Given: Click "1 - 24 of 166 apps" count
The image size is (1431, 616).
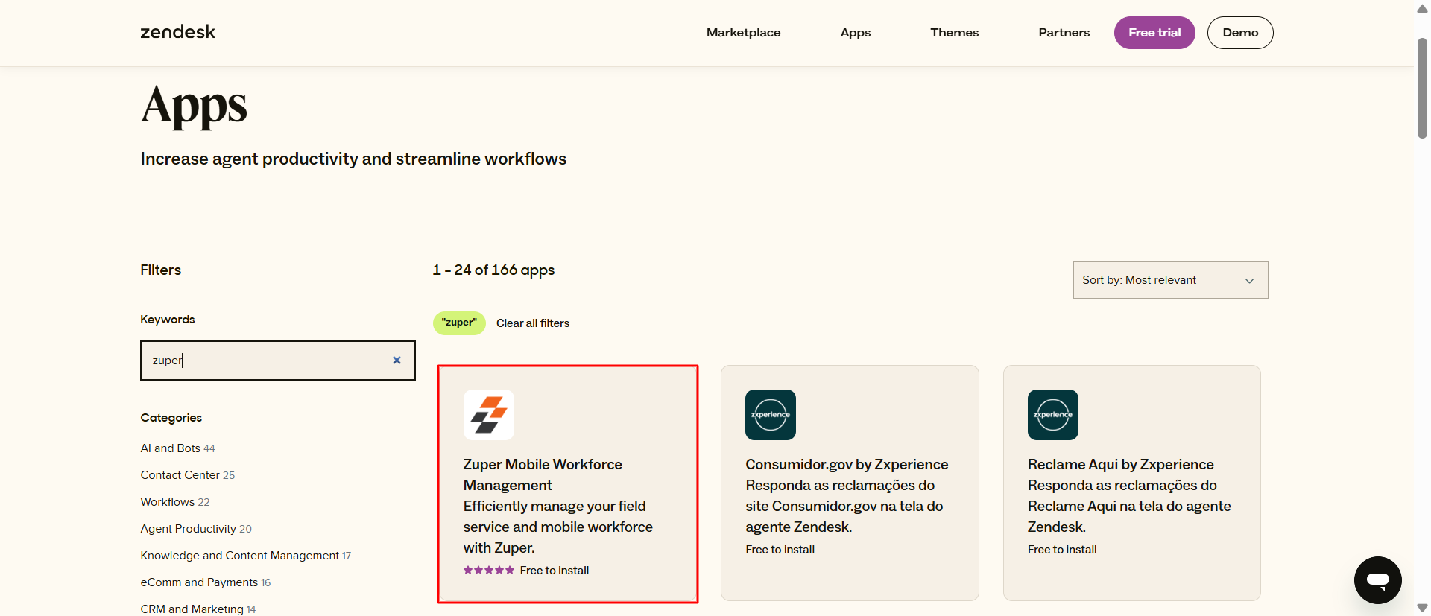Looking at the screenshot, I should coord(493,270).
